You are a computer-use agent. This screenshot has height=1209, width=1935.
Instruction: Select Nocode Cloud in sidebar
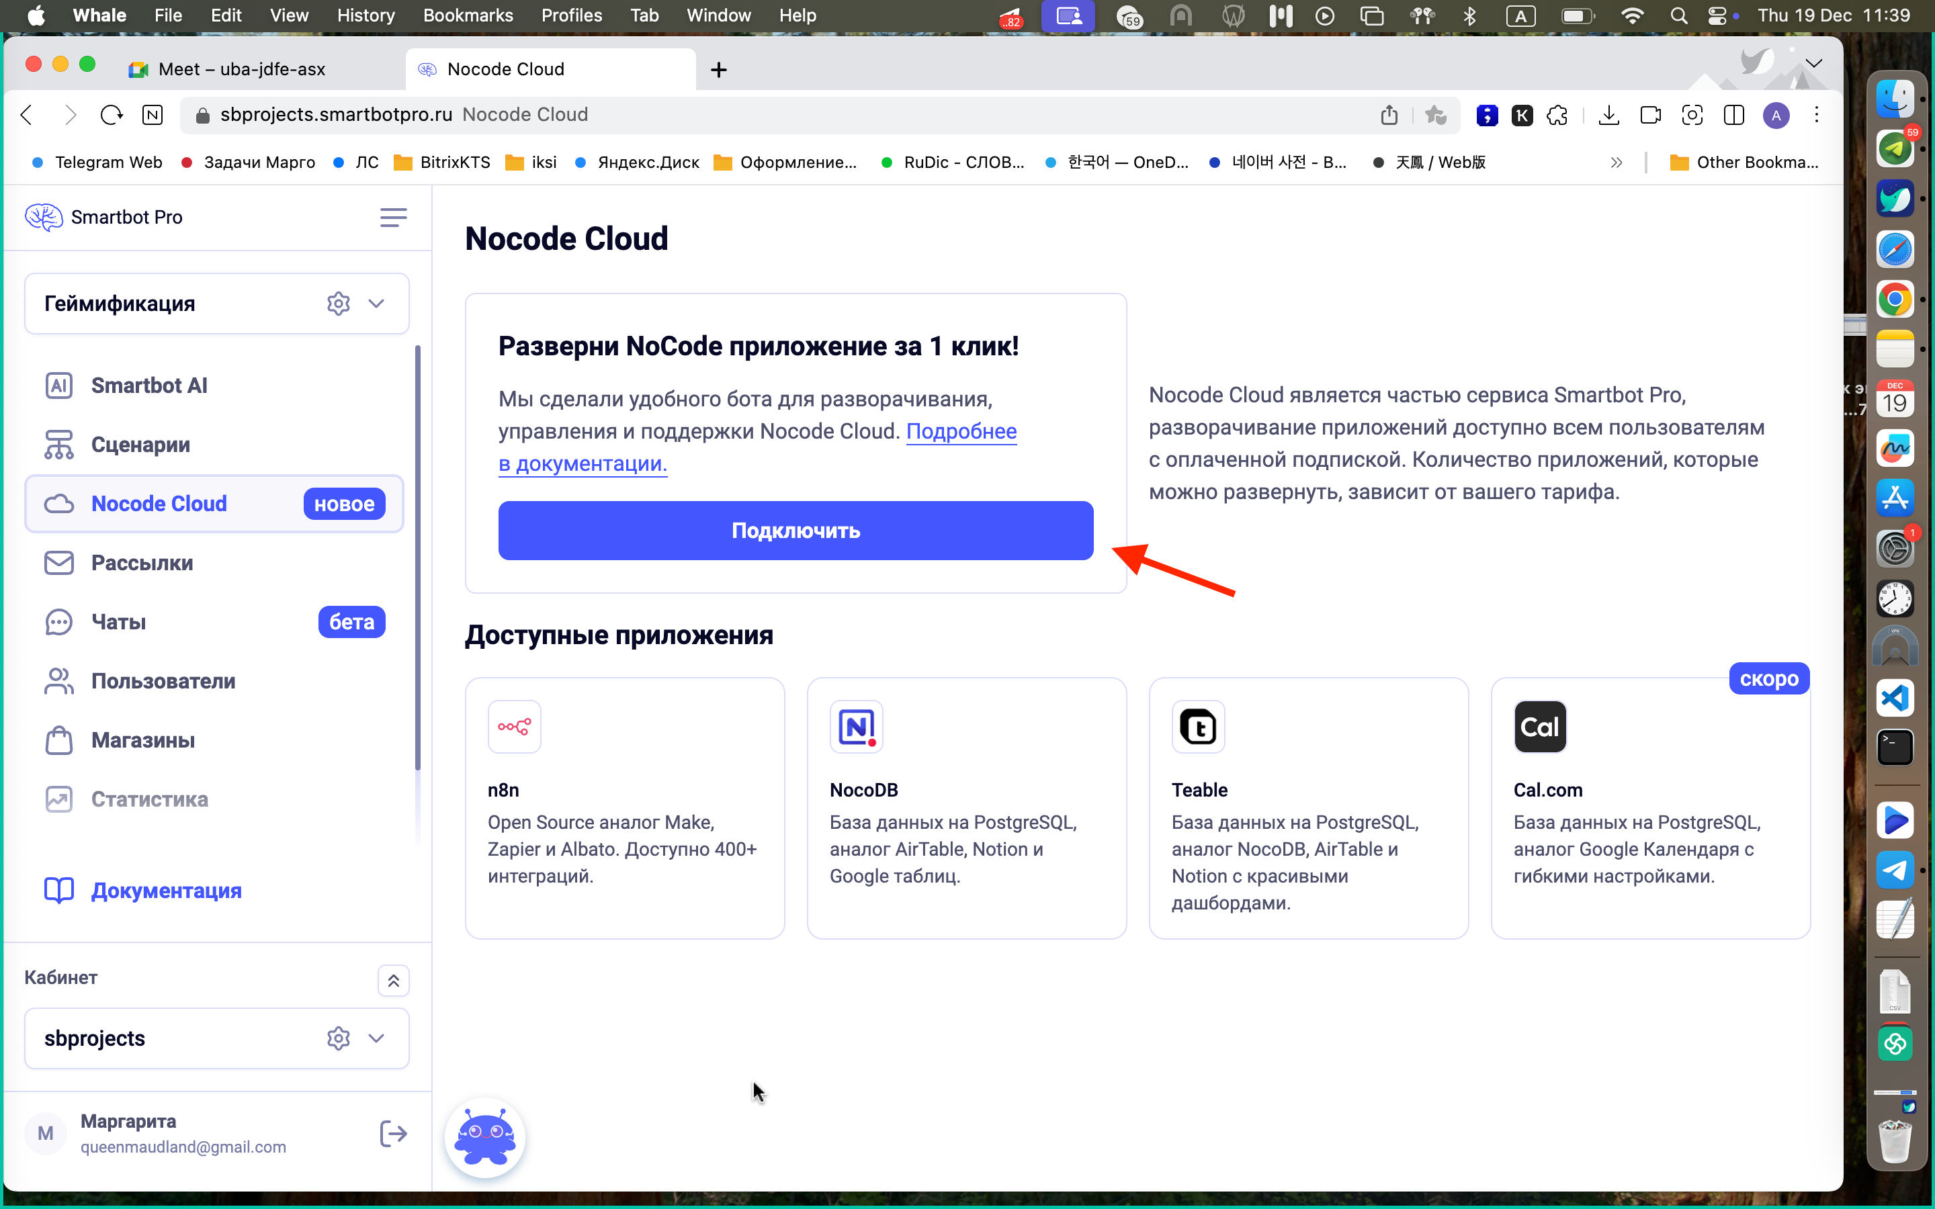[x=214, y=504]
